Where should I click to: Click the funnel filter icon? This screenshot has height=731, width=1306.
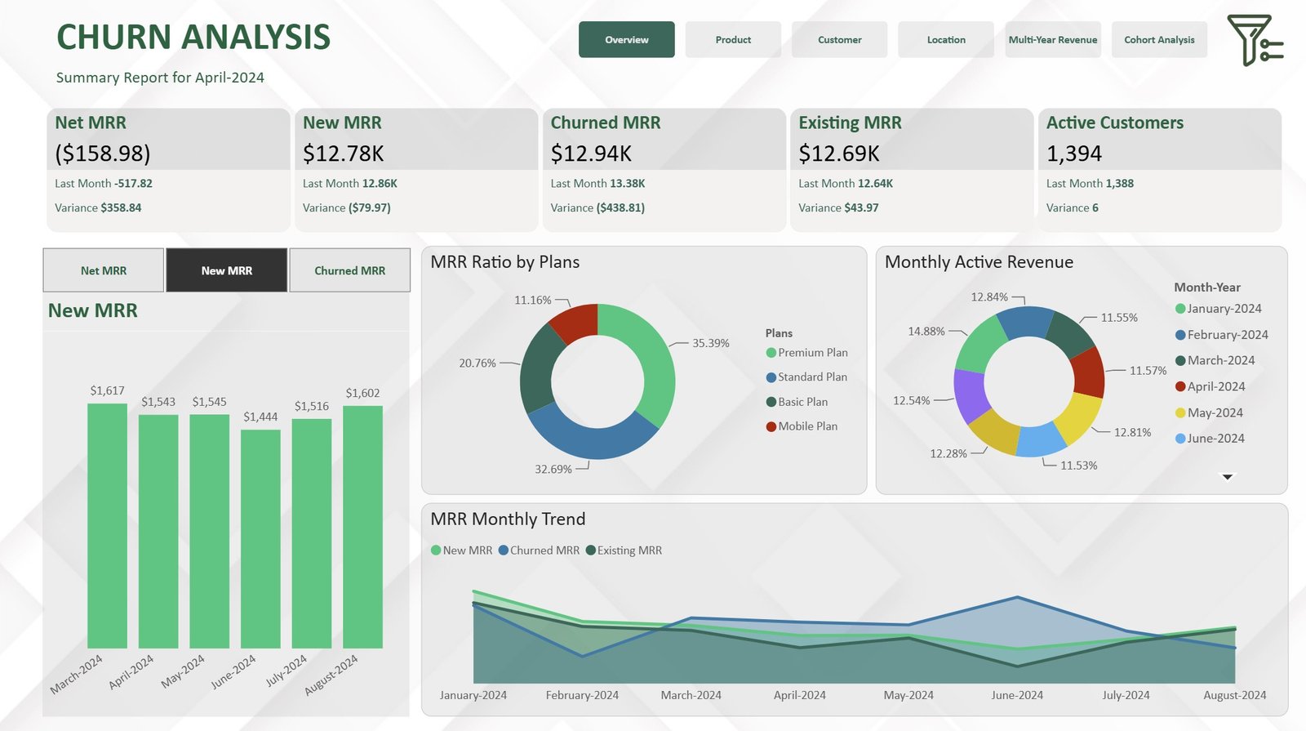[1255, 40]
